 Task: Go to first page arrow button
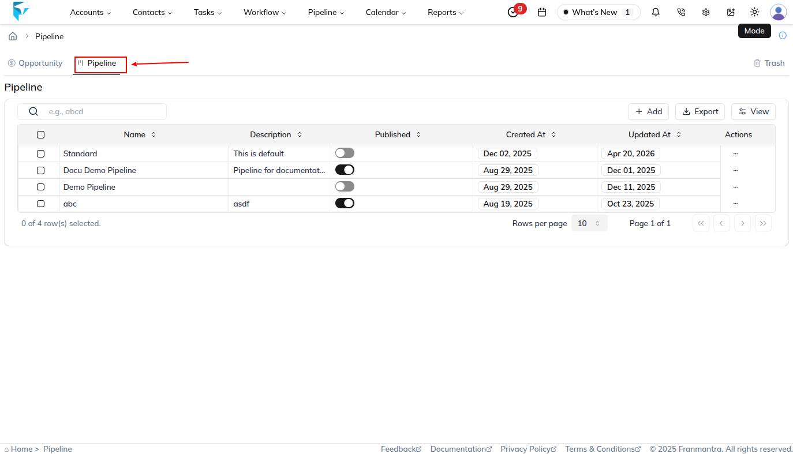(x=701, y=223)
